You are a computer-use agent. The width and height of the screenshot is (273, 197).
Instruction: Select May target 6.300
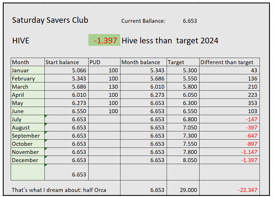pos(183,103)
